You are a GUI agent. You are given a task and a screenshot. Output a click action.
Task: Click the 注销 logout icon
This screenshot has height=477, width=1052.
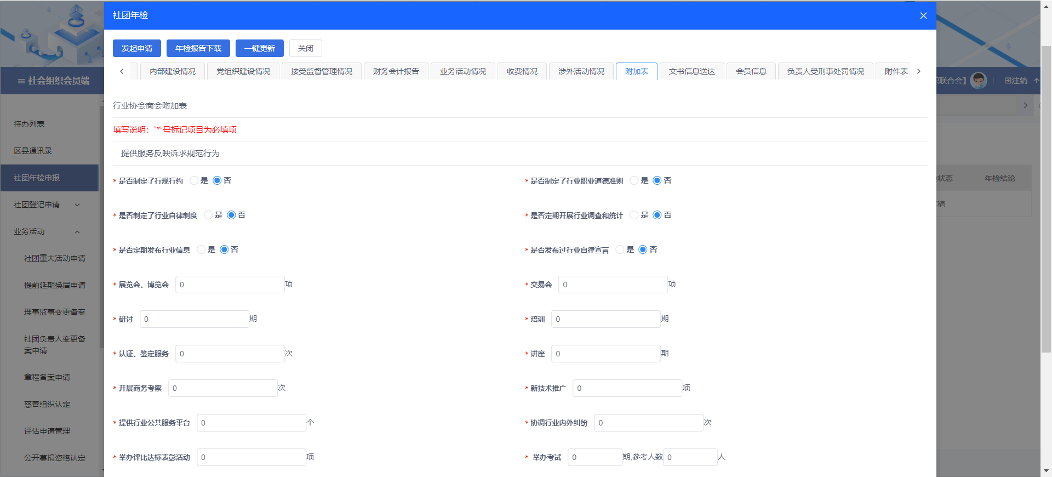(x=1008, y=81)
